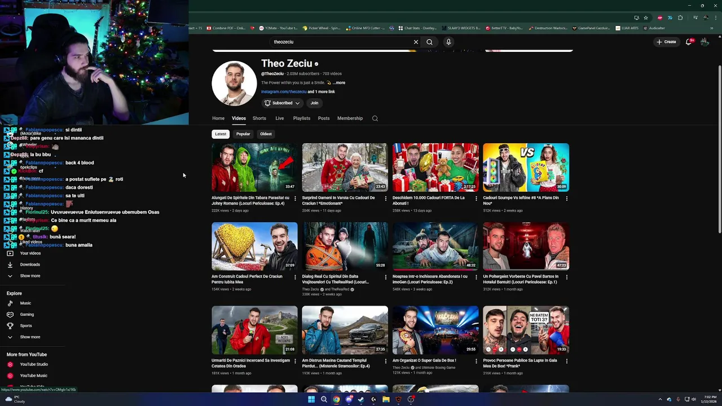The width and height of the screenshot is (722, 406).
Task: Open options for Deschidem 10.000 Cadouri video
Action: click(476, 198)
